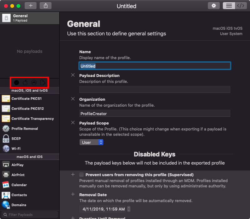Select the custom preferences document filter icon
Viewport: 250px width, 219px height.
pos(42,82)
